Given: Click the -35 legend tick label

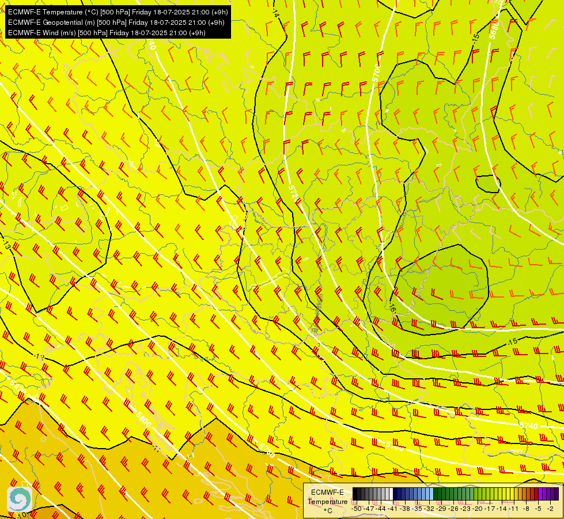Looking at the screenshot, I should (x=417, y=509).
